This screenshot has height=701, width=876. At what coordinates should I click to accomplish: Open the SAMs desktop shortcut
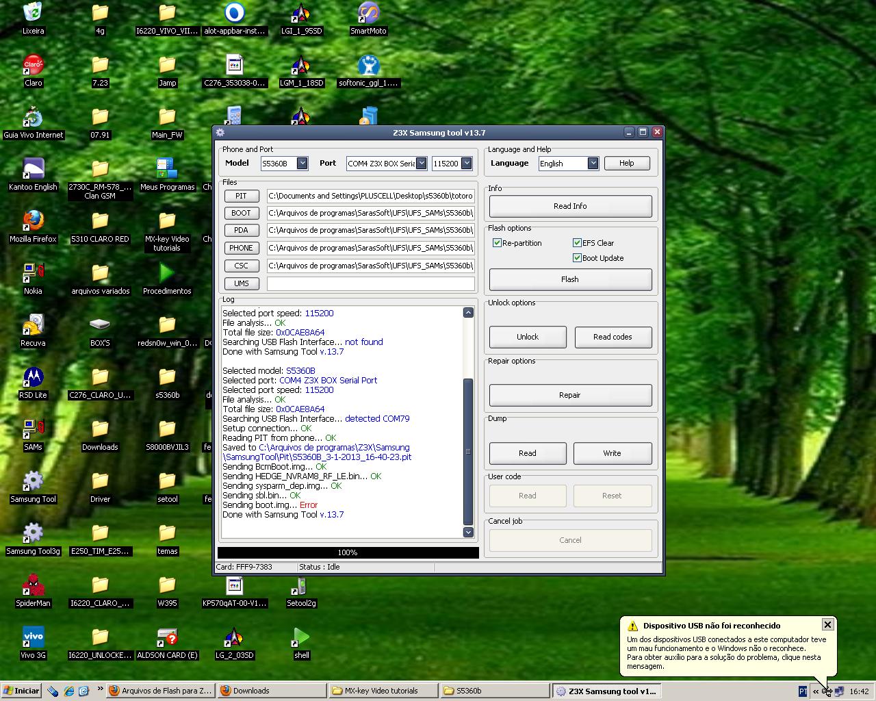tap(33, 435)
